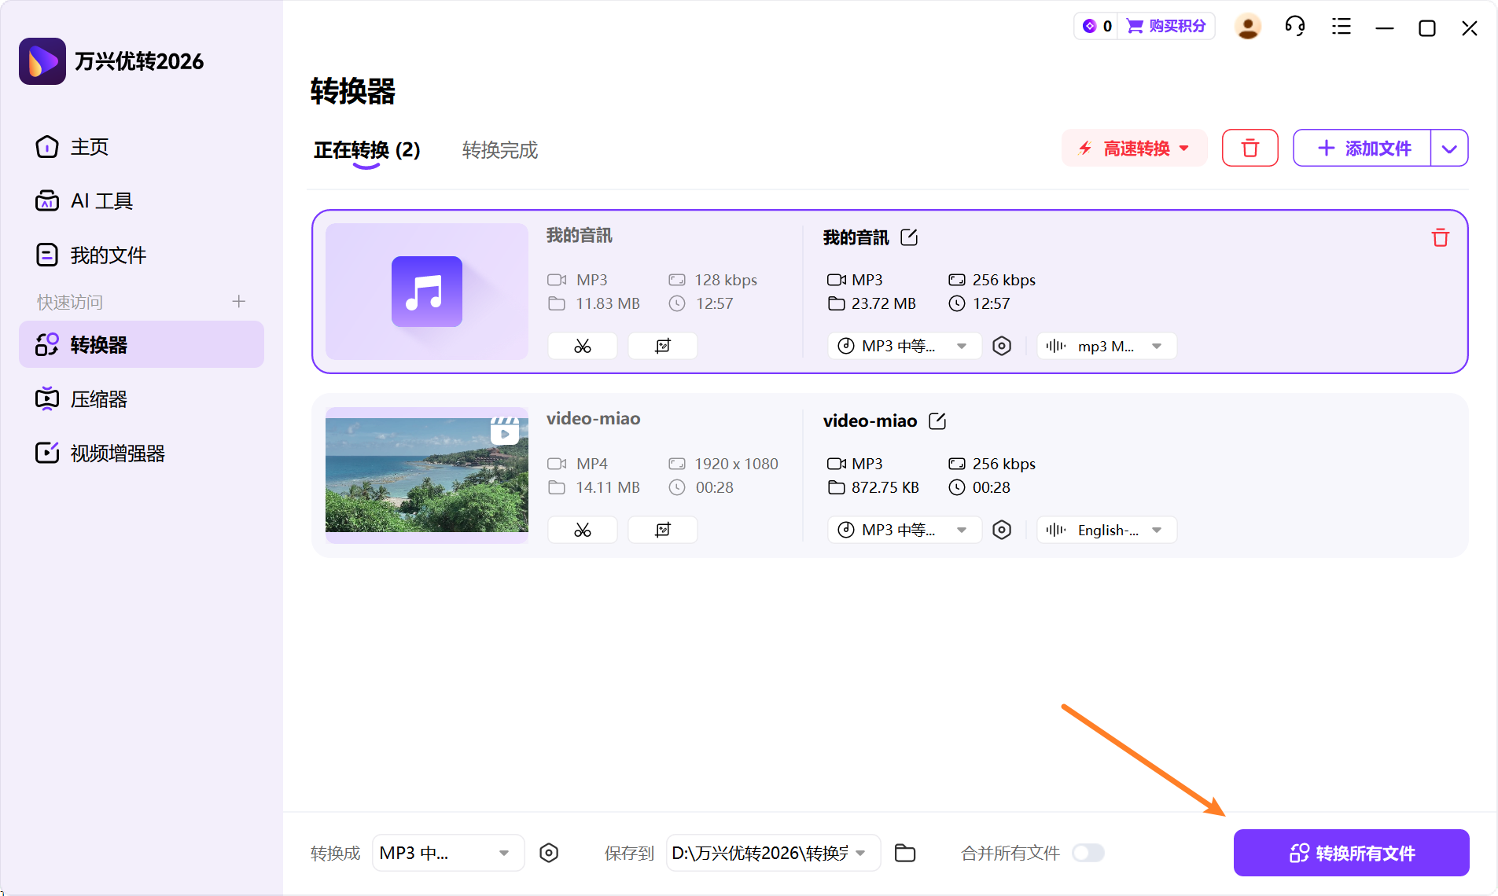Rename video-miao using the edit pencil icon

click(x=937, y=420)
